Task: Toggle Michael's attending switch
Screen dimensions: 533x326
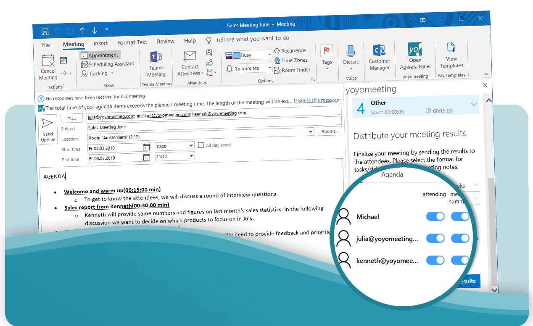Action: (x=435, y=216)
